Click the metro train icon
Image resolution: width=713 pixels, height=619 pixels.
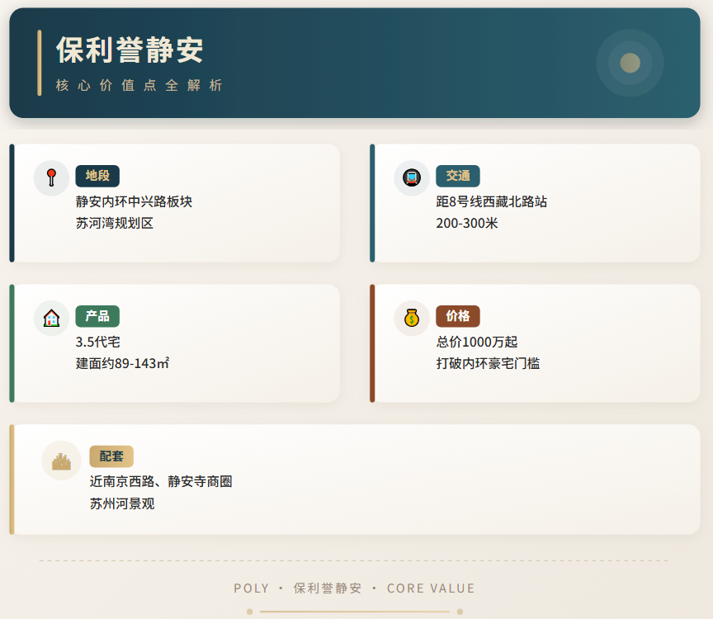412,177
